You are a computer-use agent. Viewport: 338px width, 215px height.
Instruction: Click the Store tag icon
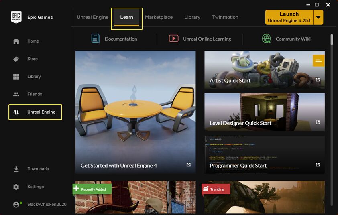coord(16,59)
